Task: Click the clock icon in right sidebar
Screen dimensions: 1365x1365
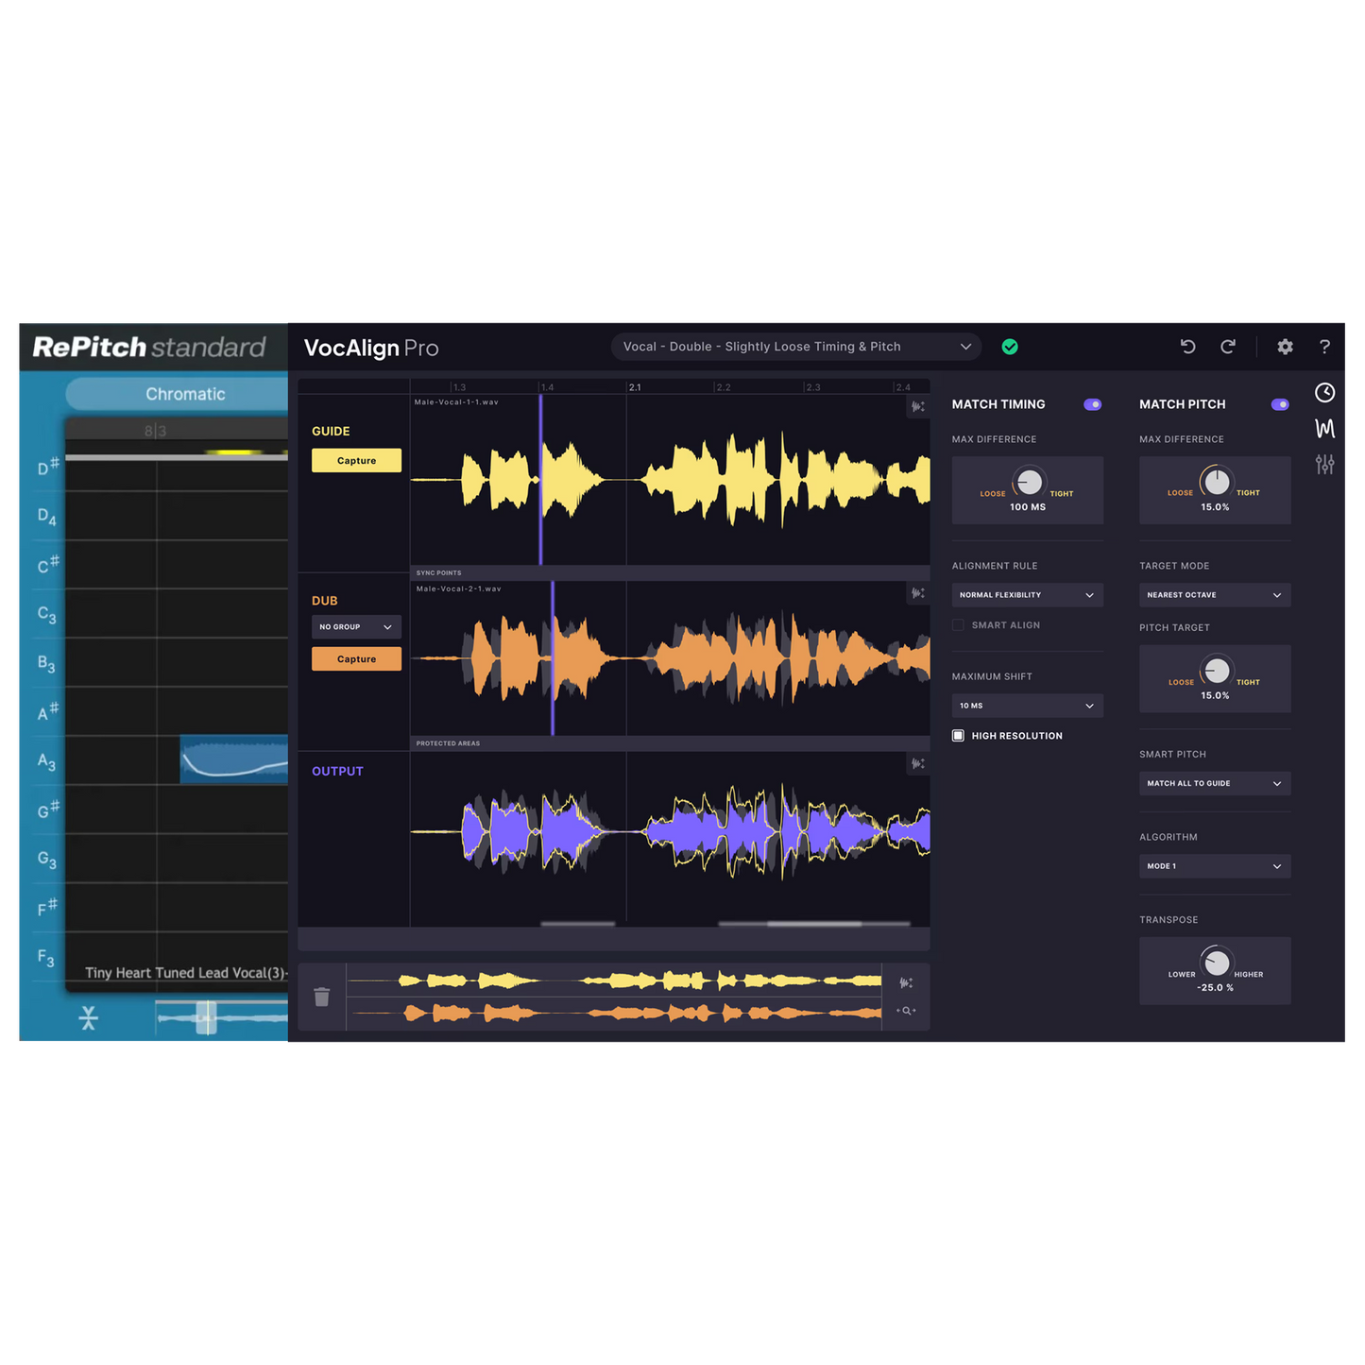Action: click(1324, 393)
